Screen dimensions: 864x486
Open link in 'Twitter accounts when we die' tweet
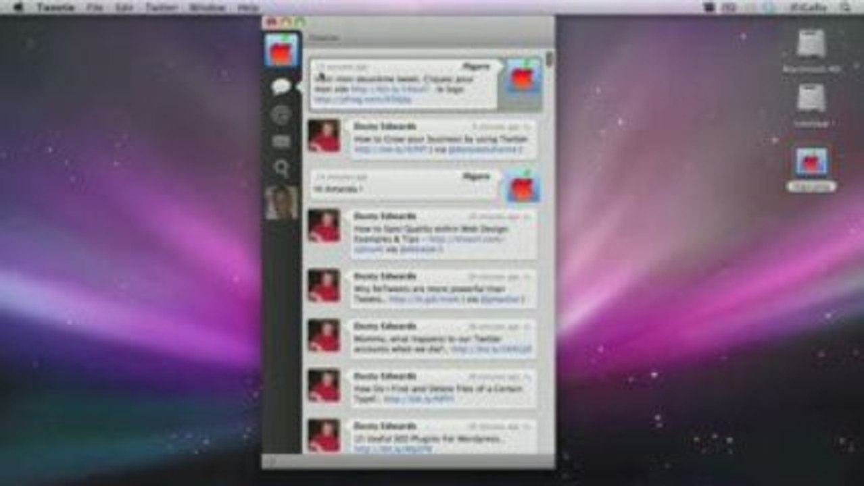tap(491, 350)
